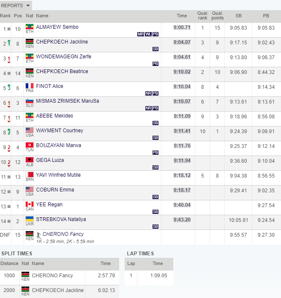Image resolution: width=281 pixels, height=298 pixels.
Task: Click the Ethiopia flag beside ALMAYEW Sembo
Action: point(30,26)
